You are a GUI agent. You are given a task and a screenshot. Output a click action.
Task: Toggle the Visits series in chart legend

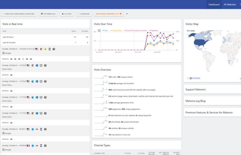click(105, 31)
